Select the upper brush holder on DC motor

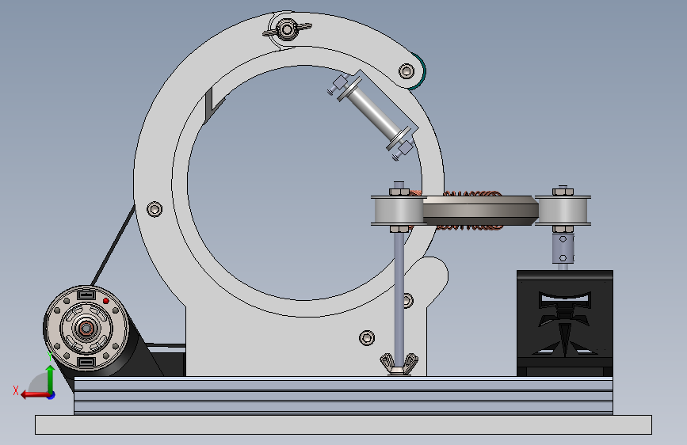[x=86, y=295]
